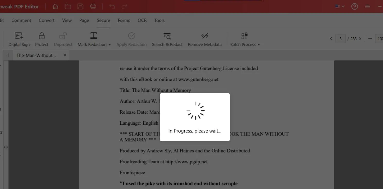Viewport: 383px width, 189px height.
Task: Open the hamburger menu in title bar
Action: (368, 6)
